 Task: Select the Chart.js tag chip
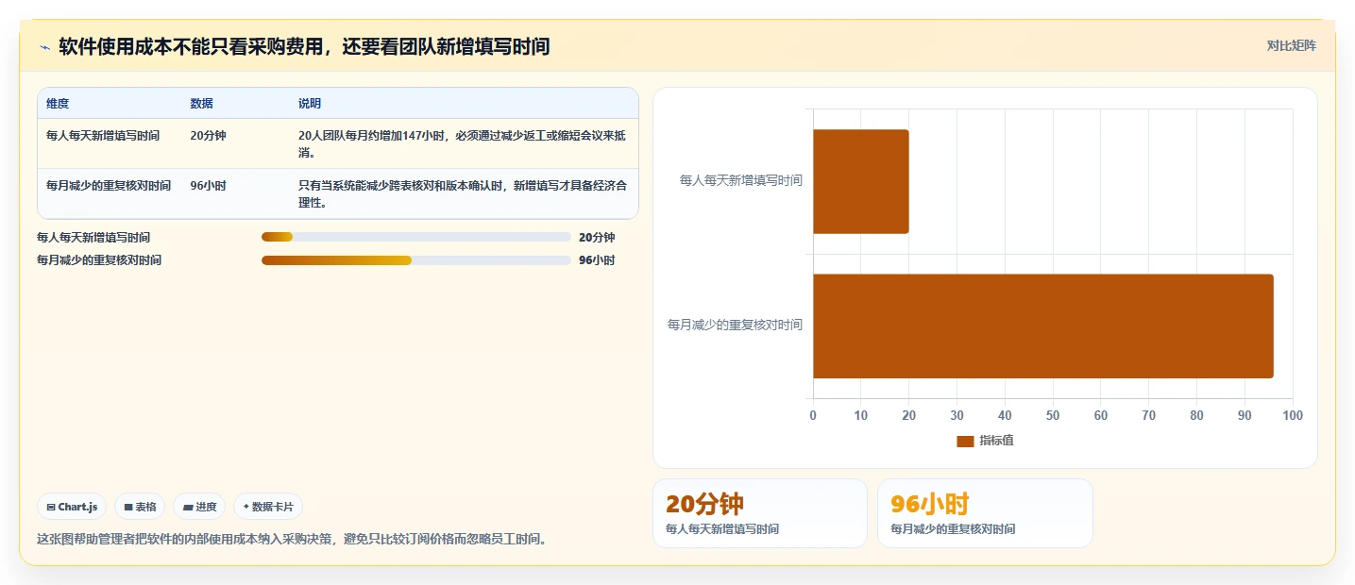(73, 507)
